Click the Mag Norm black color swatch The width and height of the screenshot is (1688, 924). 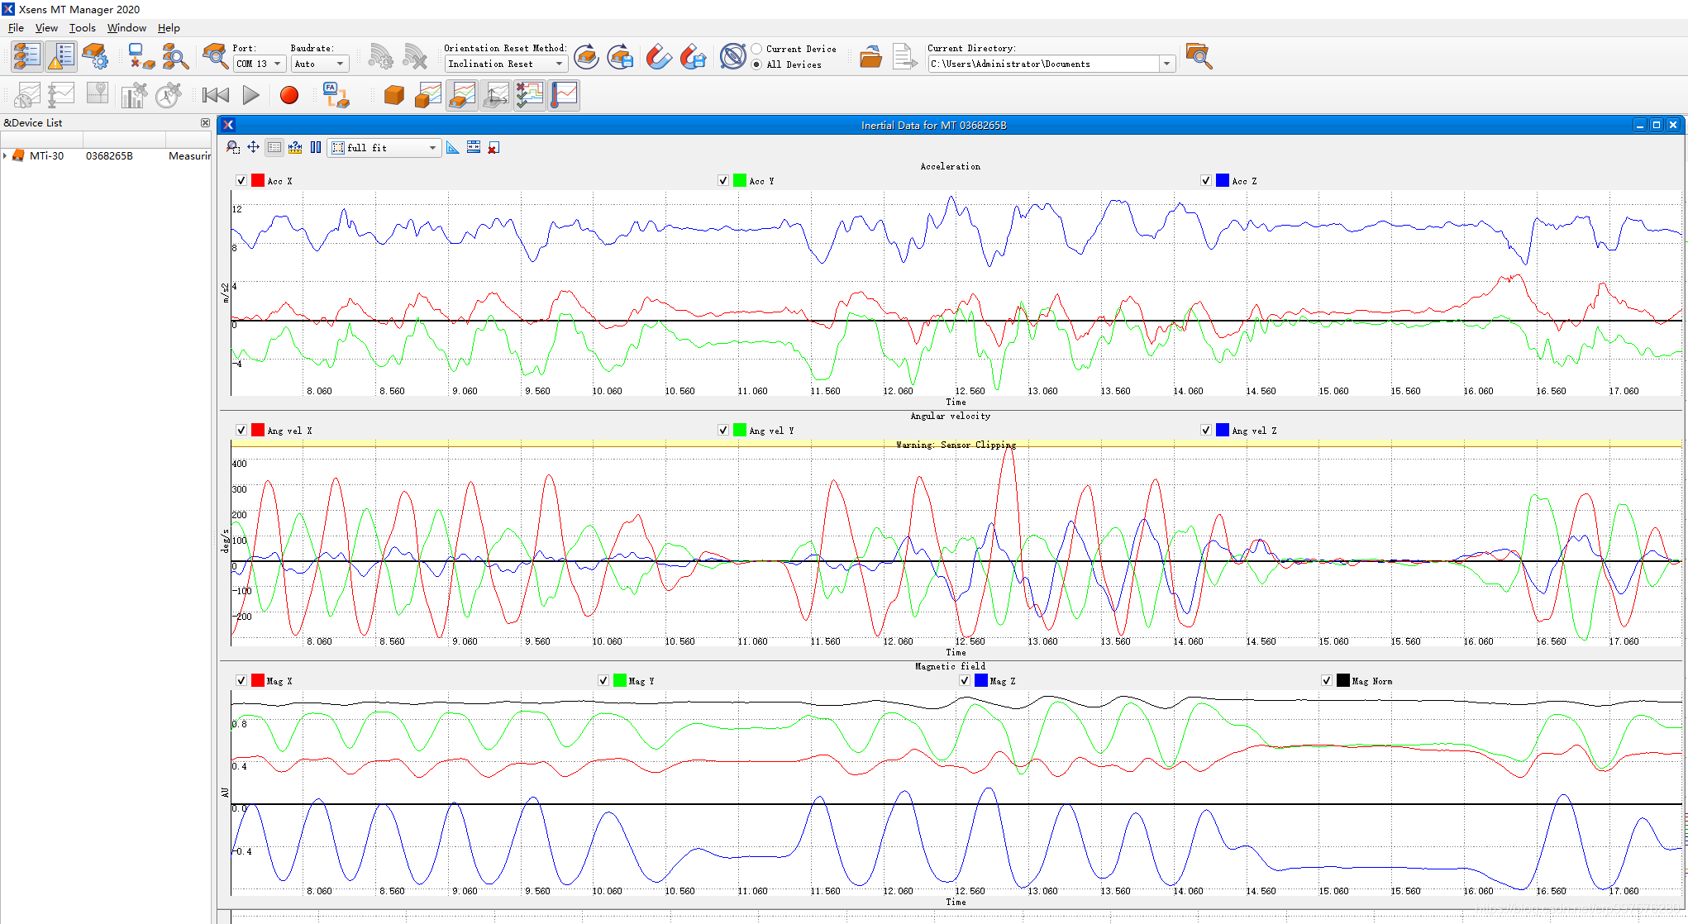point(1343,681)
